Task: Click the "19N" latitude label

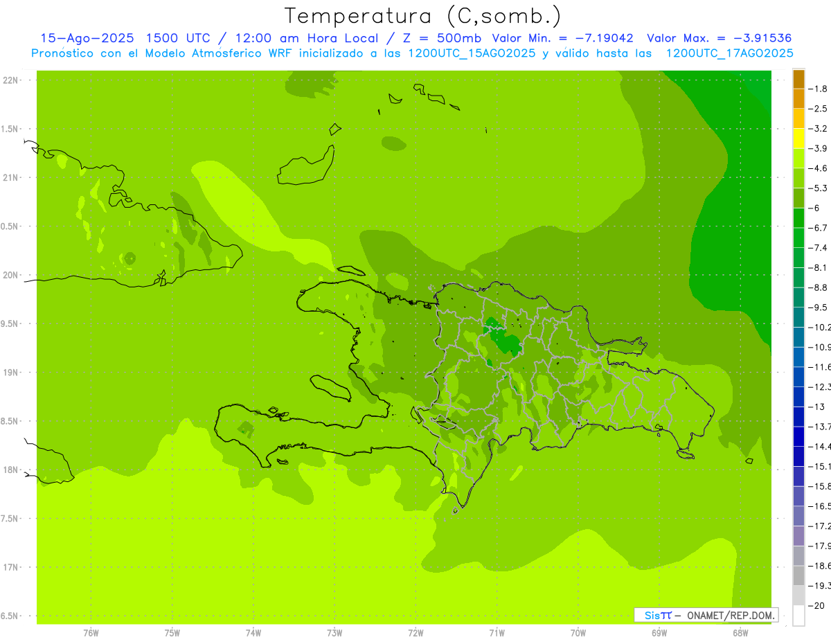Action: pos(11,373)
